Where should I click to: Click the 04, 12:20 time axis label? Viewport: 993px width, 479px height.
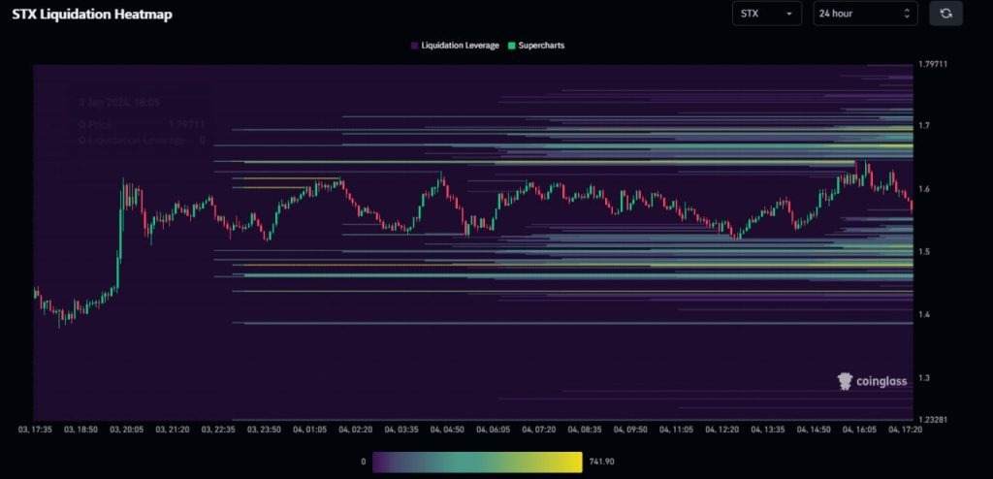click(722, 430)
